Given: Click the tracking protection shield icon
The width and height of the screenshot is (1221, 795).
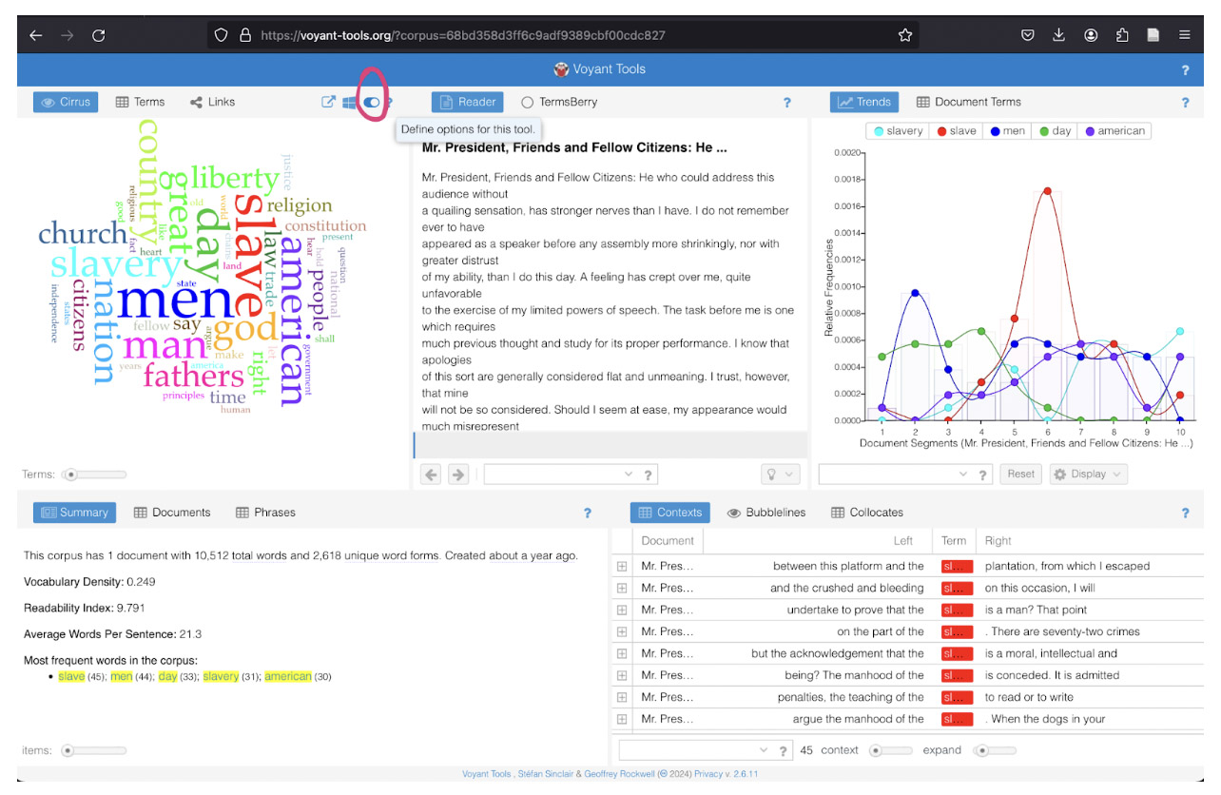Looking at the screenshot, I should pos(222,35).
